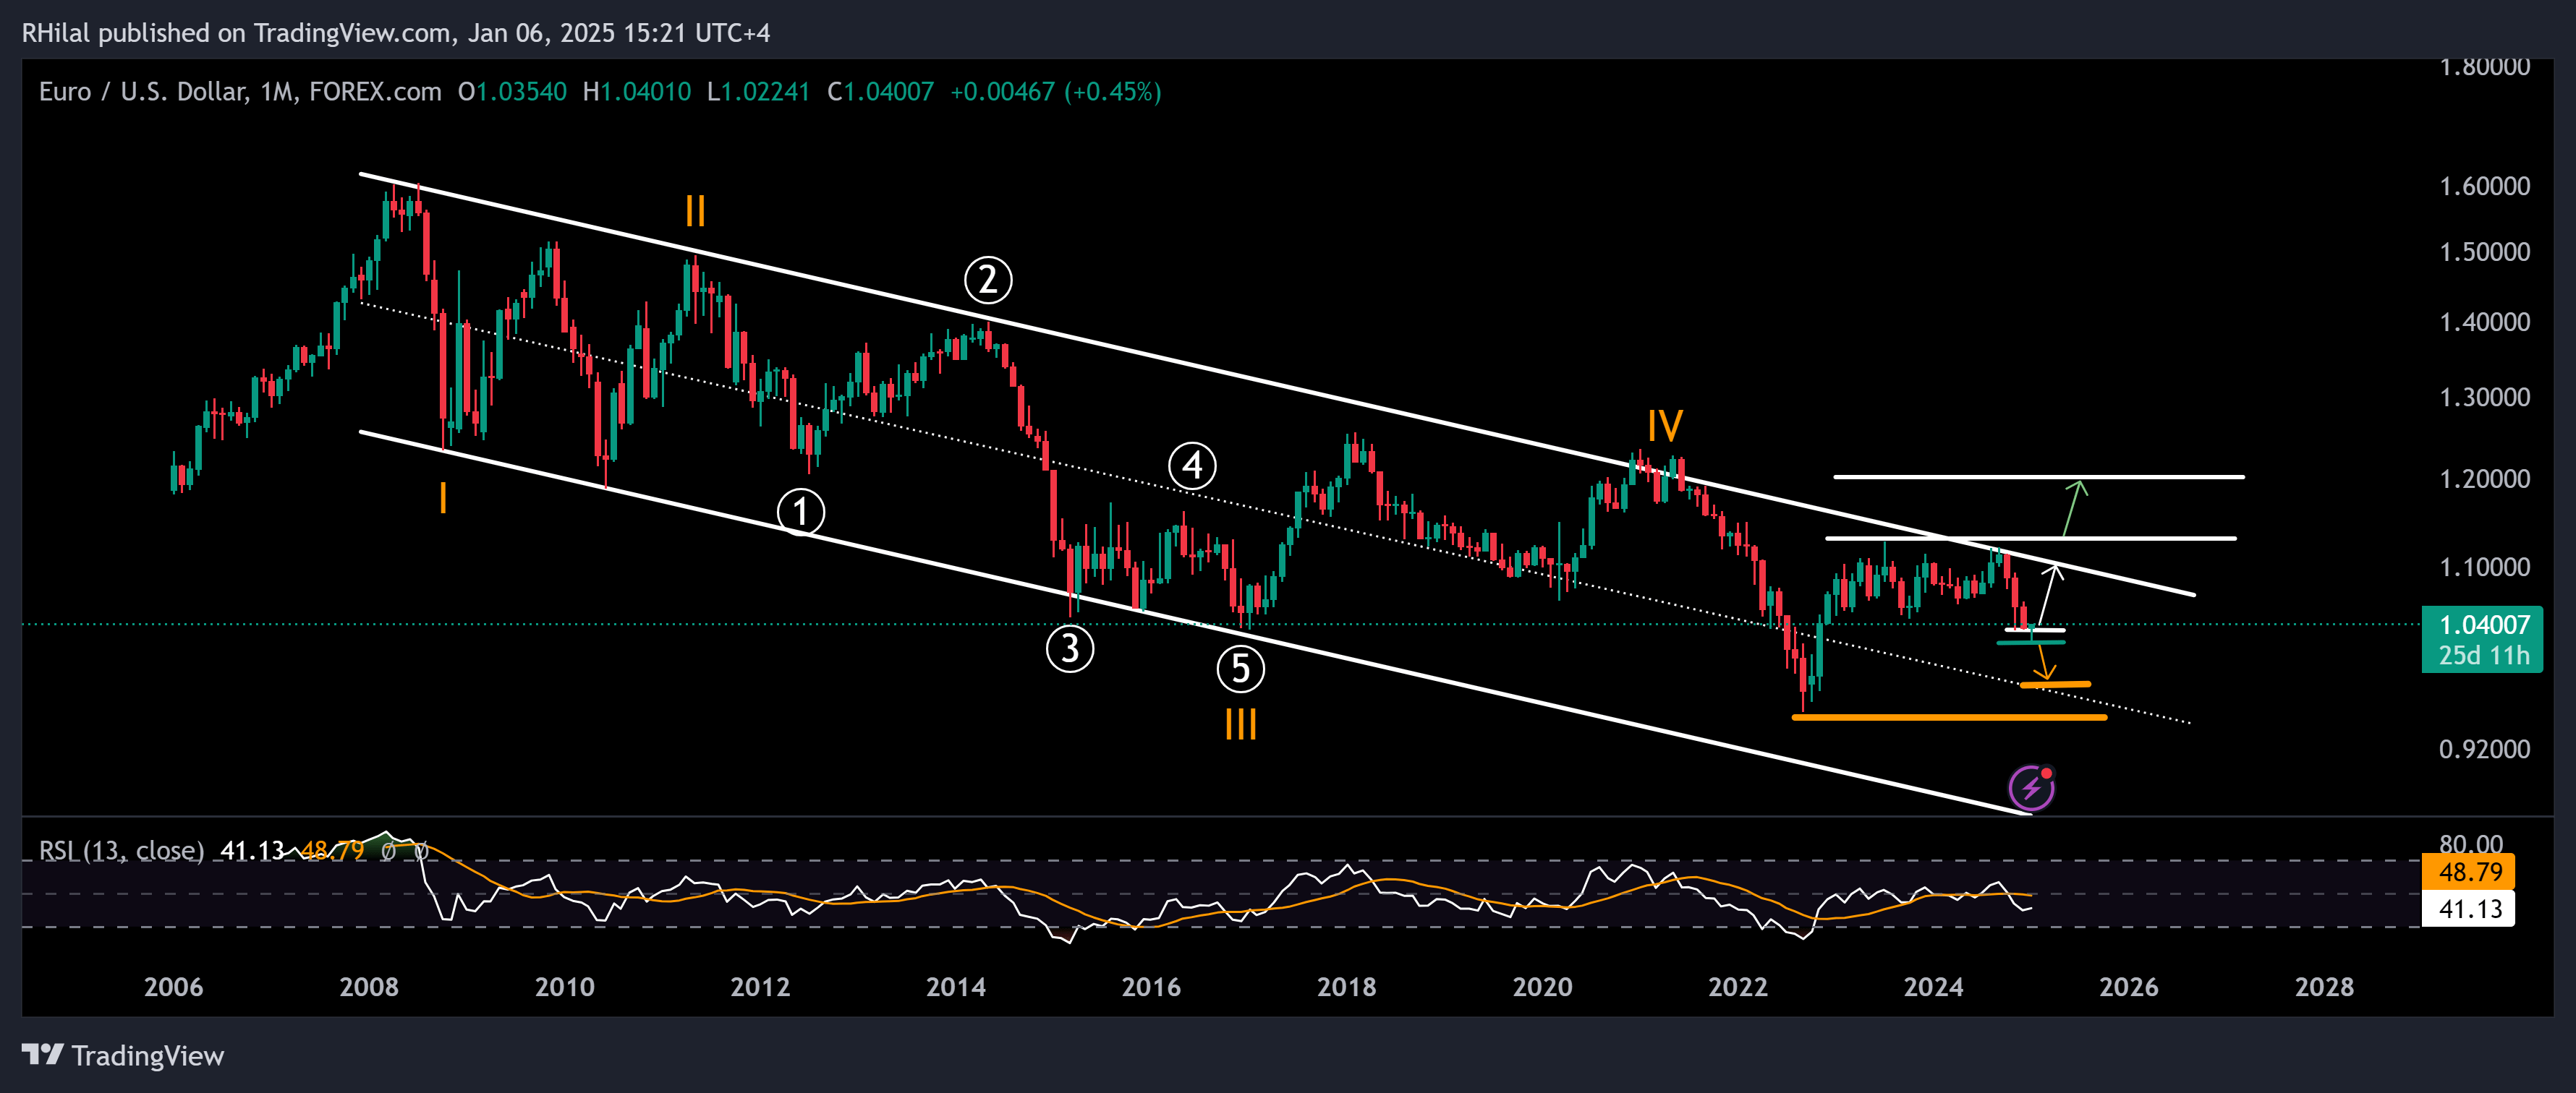Image resolution: width=2576 pixels, height=1093 pixels.
Task: Click the 2016 time axis label
Action: [x=1151, y=987]
